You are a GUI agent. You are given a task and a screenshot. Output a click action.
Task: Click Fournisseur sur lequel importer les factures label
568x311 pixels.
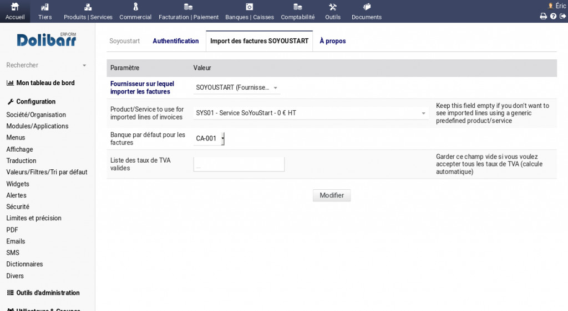tap(142, 88)
